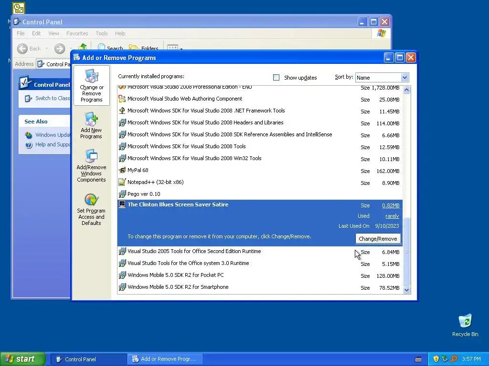Switch to Control Panel taskbar button
Viewport: 489px width, 366px height.
pyautogui.click(x=88, y=359)
